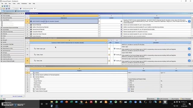Click Show 0 Messages in status bar
This screenshot has height=108, width=193.
(185, 99)
